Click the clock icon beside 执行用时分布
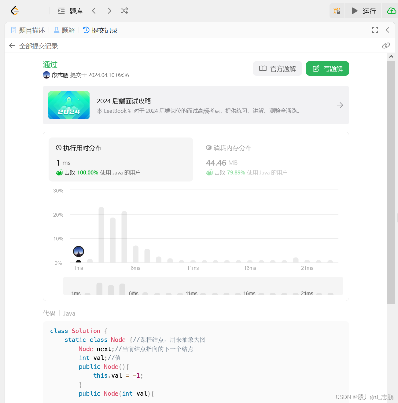The width and height of the screenshot is (398, 403). click(59, 148)
